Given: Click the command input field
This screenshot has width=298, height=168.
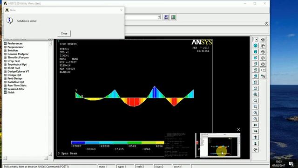Looking at the screenshot, I should pos(141,17).
